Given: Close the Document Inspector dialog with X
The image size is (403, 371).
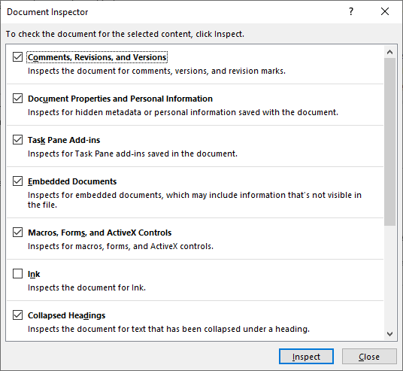Looking at the screenshot, I should 385,11.
